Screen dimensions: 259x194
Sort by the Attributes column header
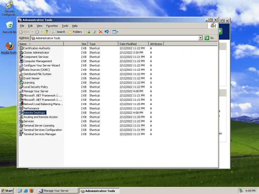(156, 44)
